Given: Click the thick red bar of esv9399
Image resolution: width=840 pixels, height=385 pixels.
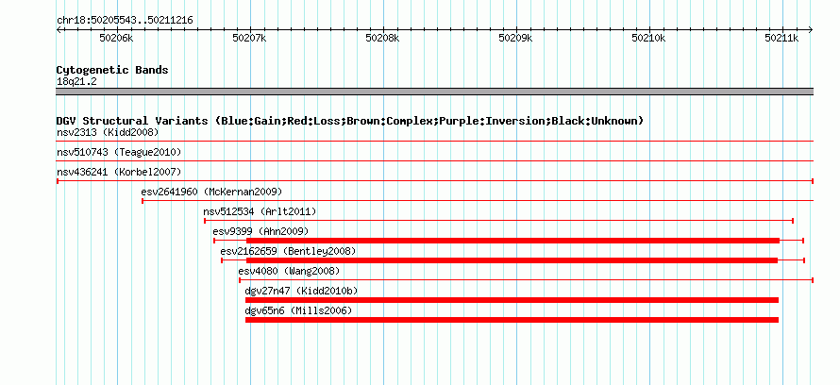Looking at the screenshot, I should point(512,241).
